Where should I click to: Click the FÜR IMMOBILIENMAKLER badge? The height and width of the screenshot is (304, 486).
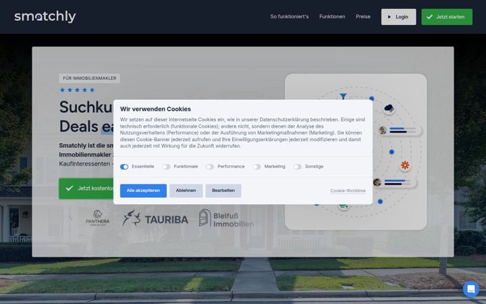click(x=90, y=78)
